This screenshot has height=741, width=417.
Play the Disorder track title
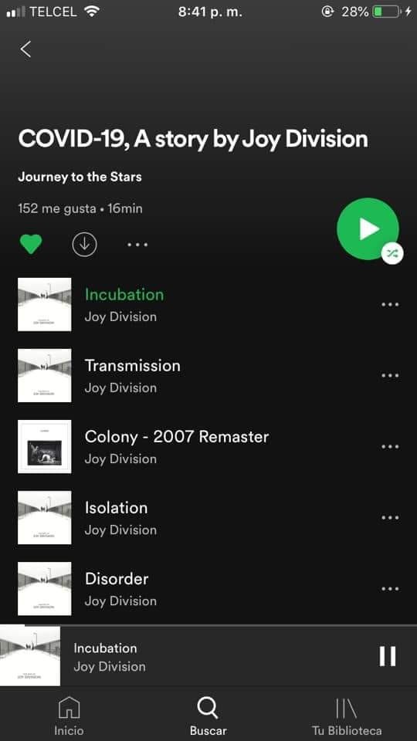coord(117,579)
